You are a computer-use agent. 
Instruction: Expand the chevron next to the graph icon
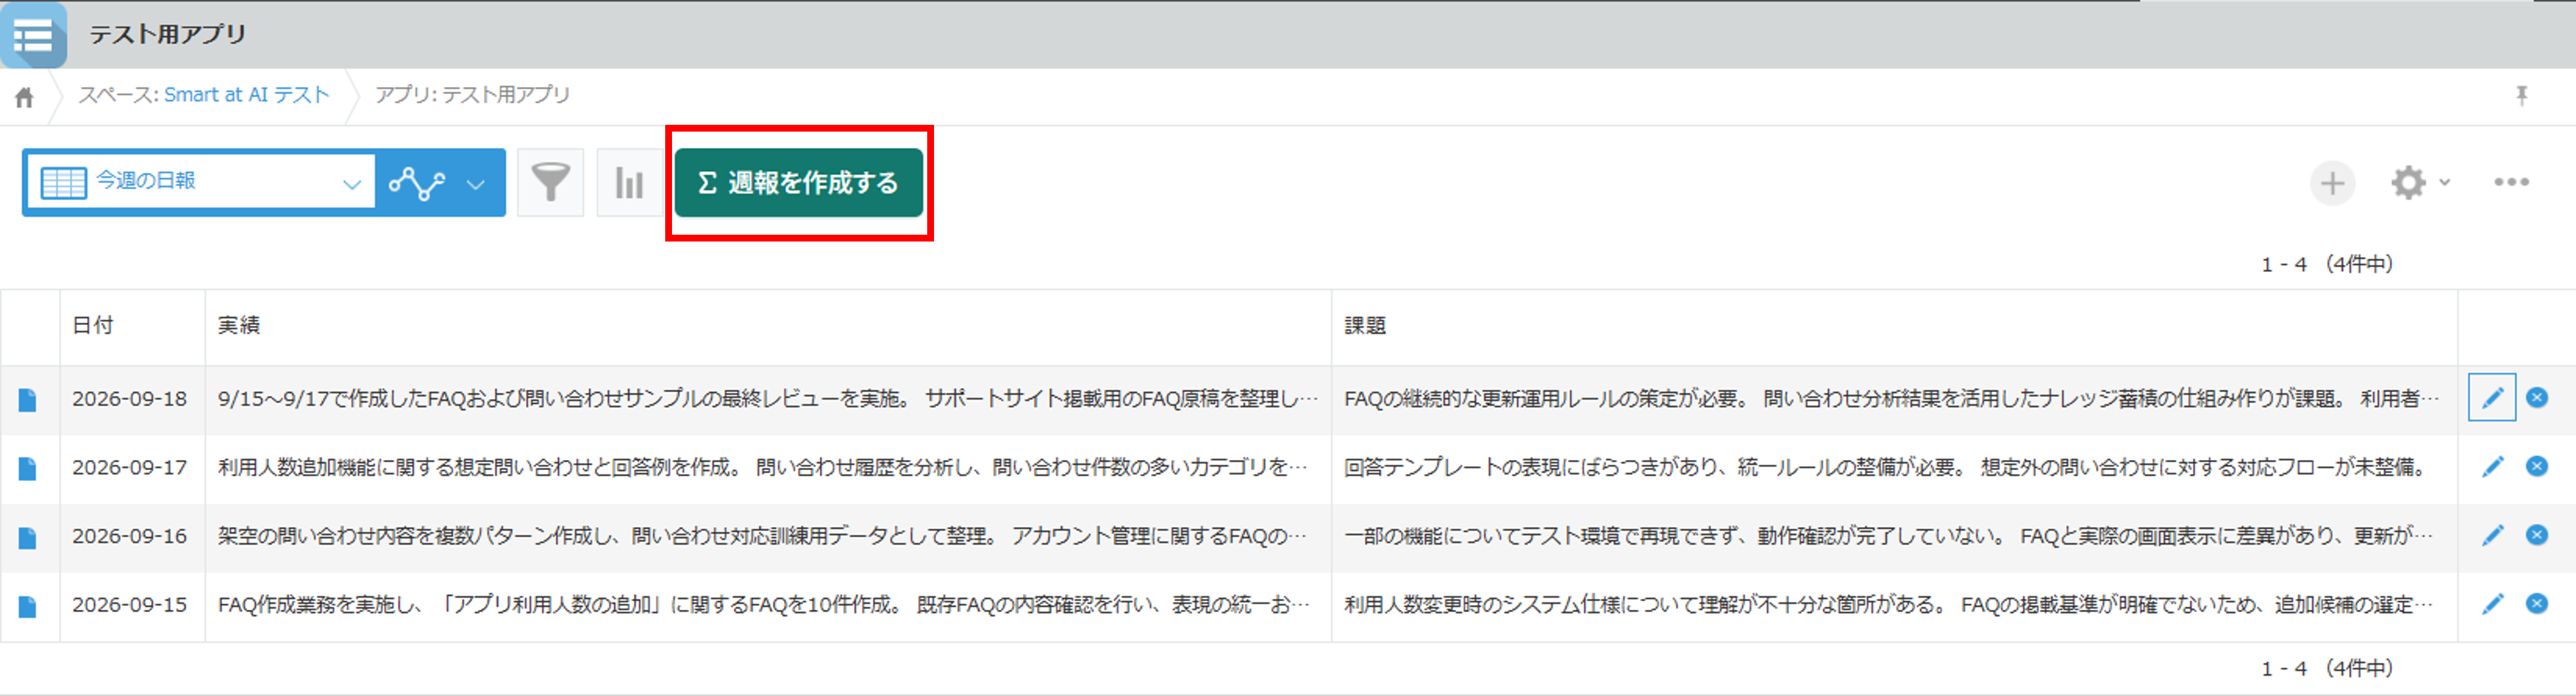(x=476, y=184)
